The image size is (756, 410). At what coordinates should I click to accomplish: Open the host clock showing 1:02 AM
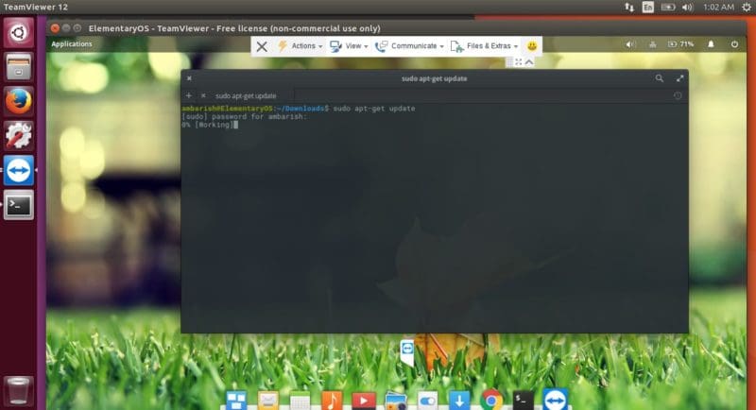718,8
